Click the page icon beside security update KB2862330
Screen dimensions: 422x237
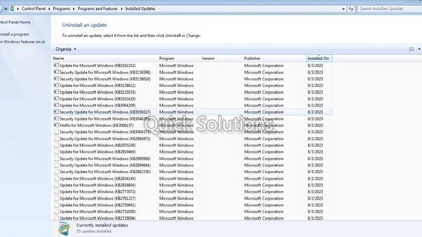pos(56,172)
